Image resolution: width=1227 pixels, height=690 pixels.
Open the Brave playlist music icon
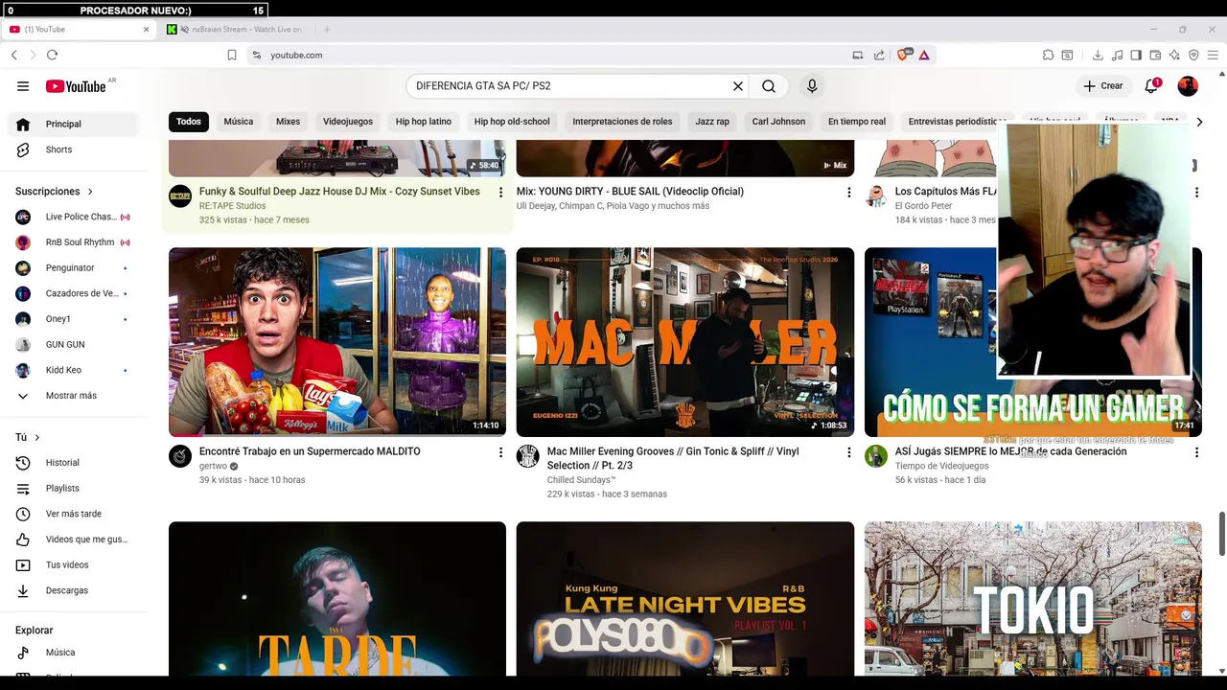pyautogui.click(x=1117, y=56)
